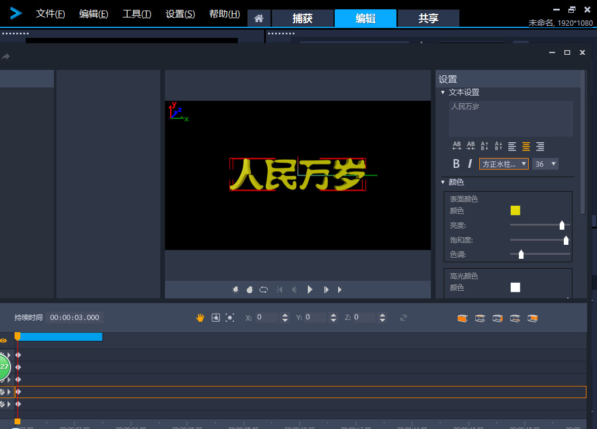Open the 工具(T) menu
This screenshot has height=429, width=597.
click(x=136, y=14)
